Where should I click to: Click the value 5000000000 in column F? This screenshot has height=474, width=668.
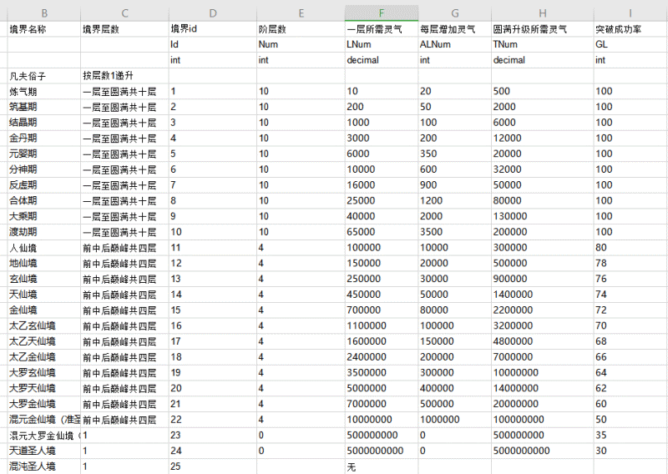click(382, 451)
